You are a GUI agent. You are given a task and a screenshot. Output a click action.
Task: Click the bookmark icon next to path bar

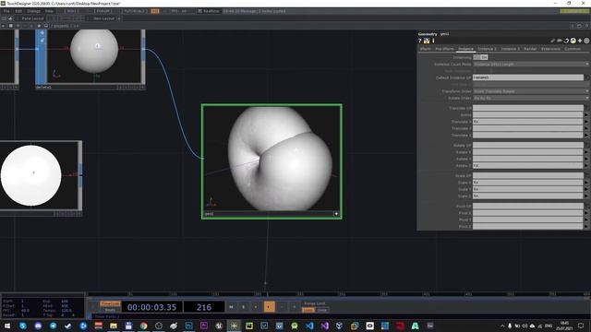[x=46, y=26]
